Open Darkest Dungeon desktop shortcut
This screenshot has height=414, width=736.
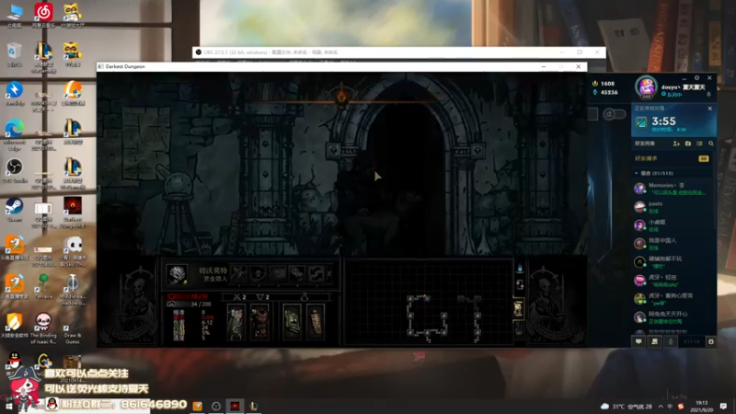point(73,213)
